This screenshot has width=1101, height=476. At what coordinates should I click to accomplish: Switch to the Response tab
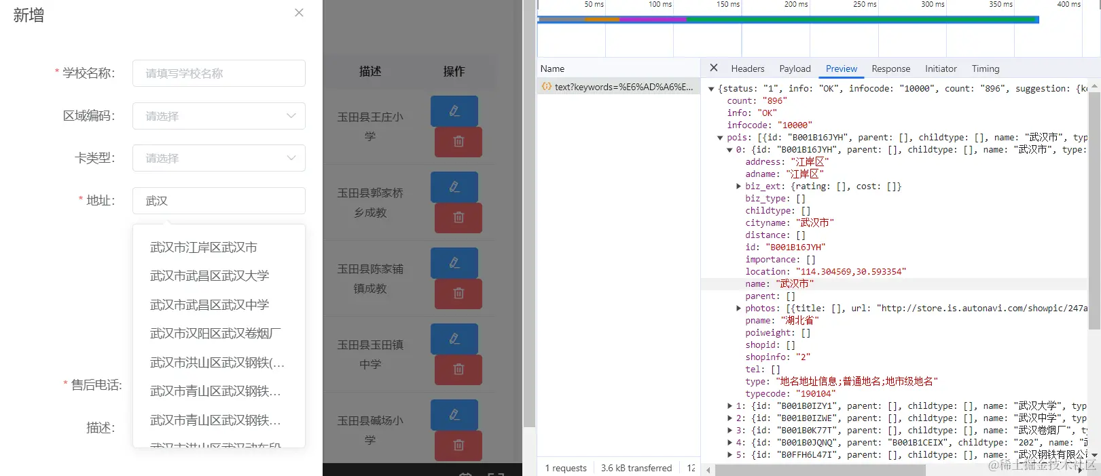coord(890,68)
